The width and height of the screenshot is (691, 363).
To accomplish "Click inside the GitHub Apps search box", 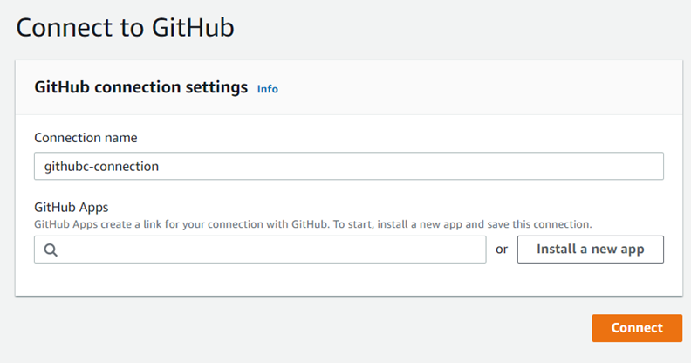I will (262, 250).
